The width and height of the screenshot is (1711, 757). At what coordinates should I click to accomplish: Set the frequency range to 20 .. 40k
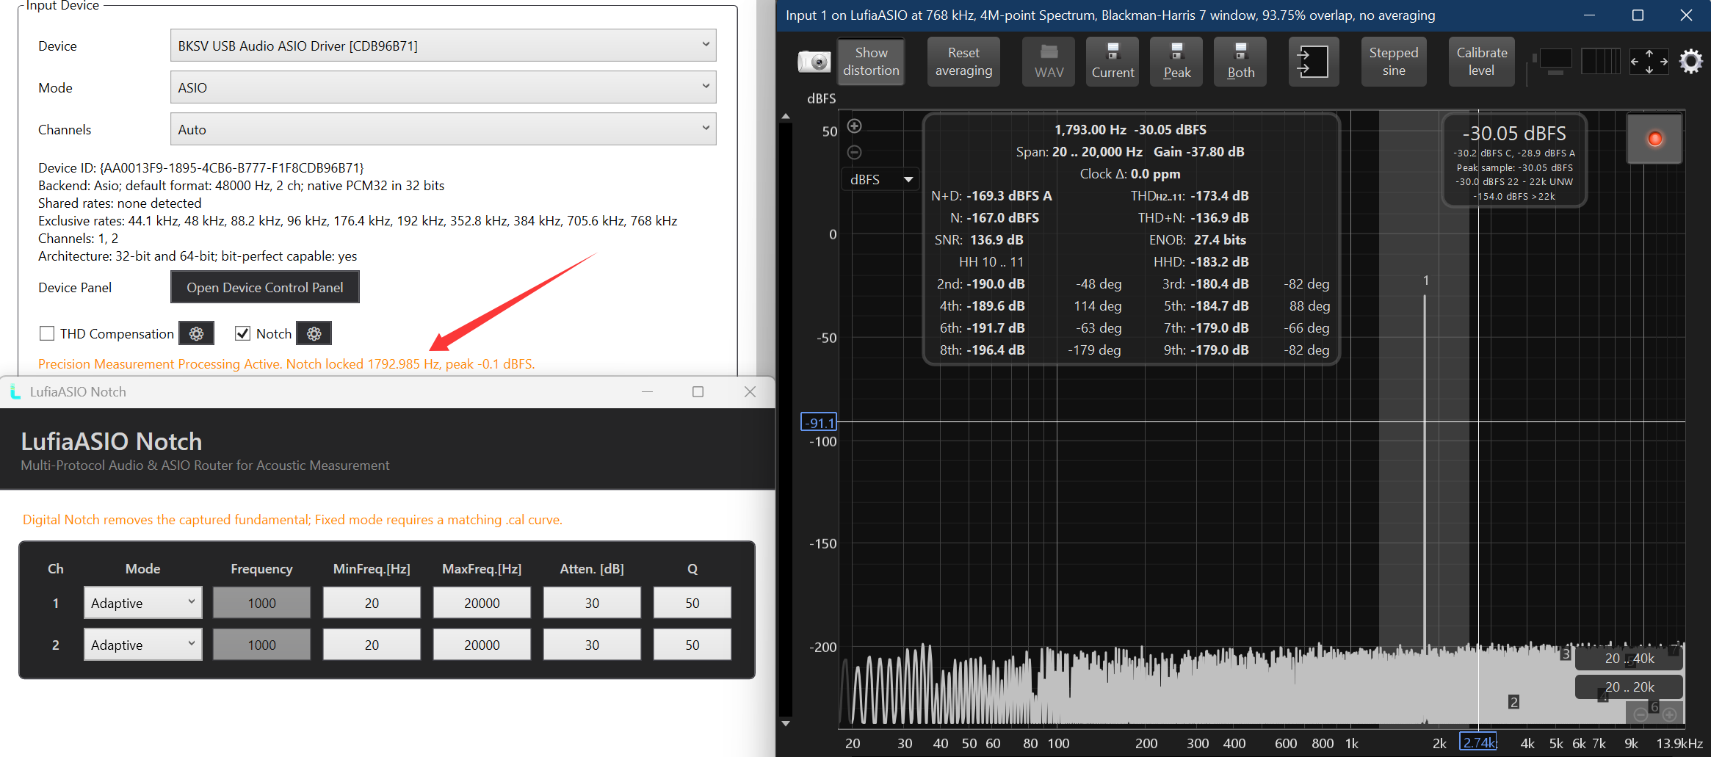point(1629,659)
